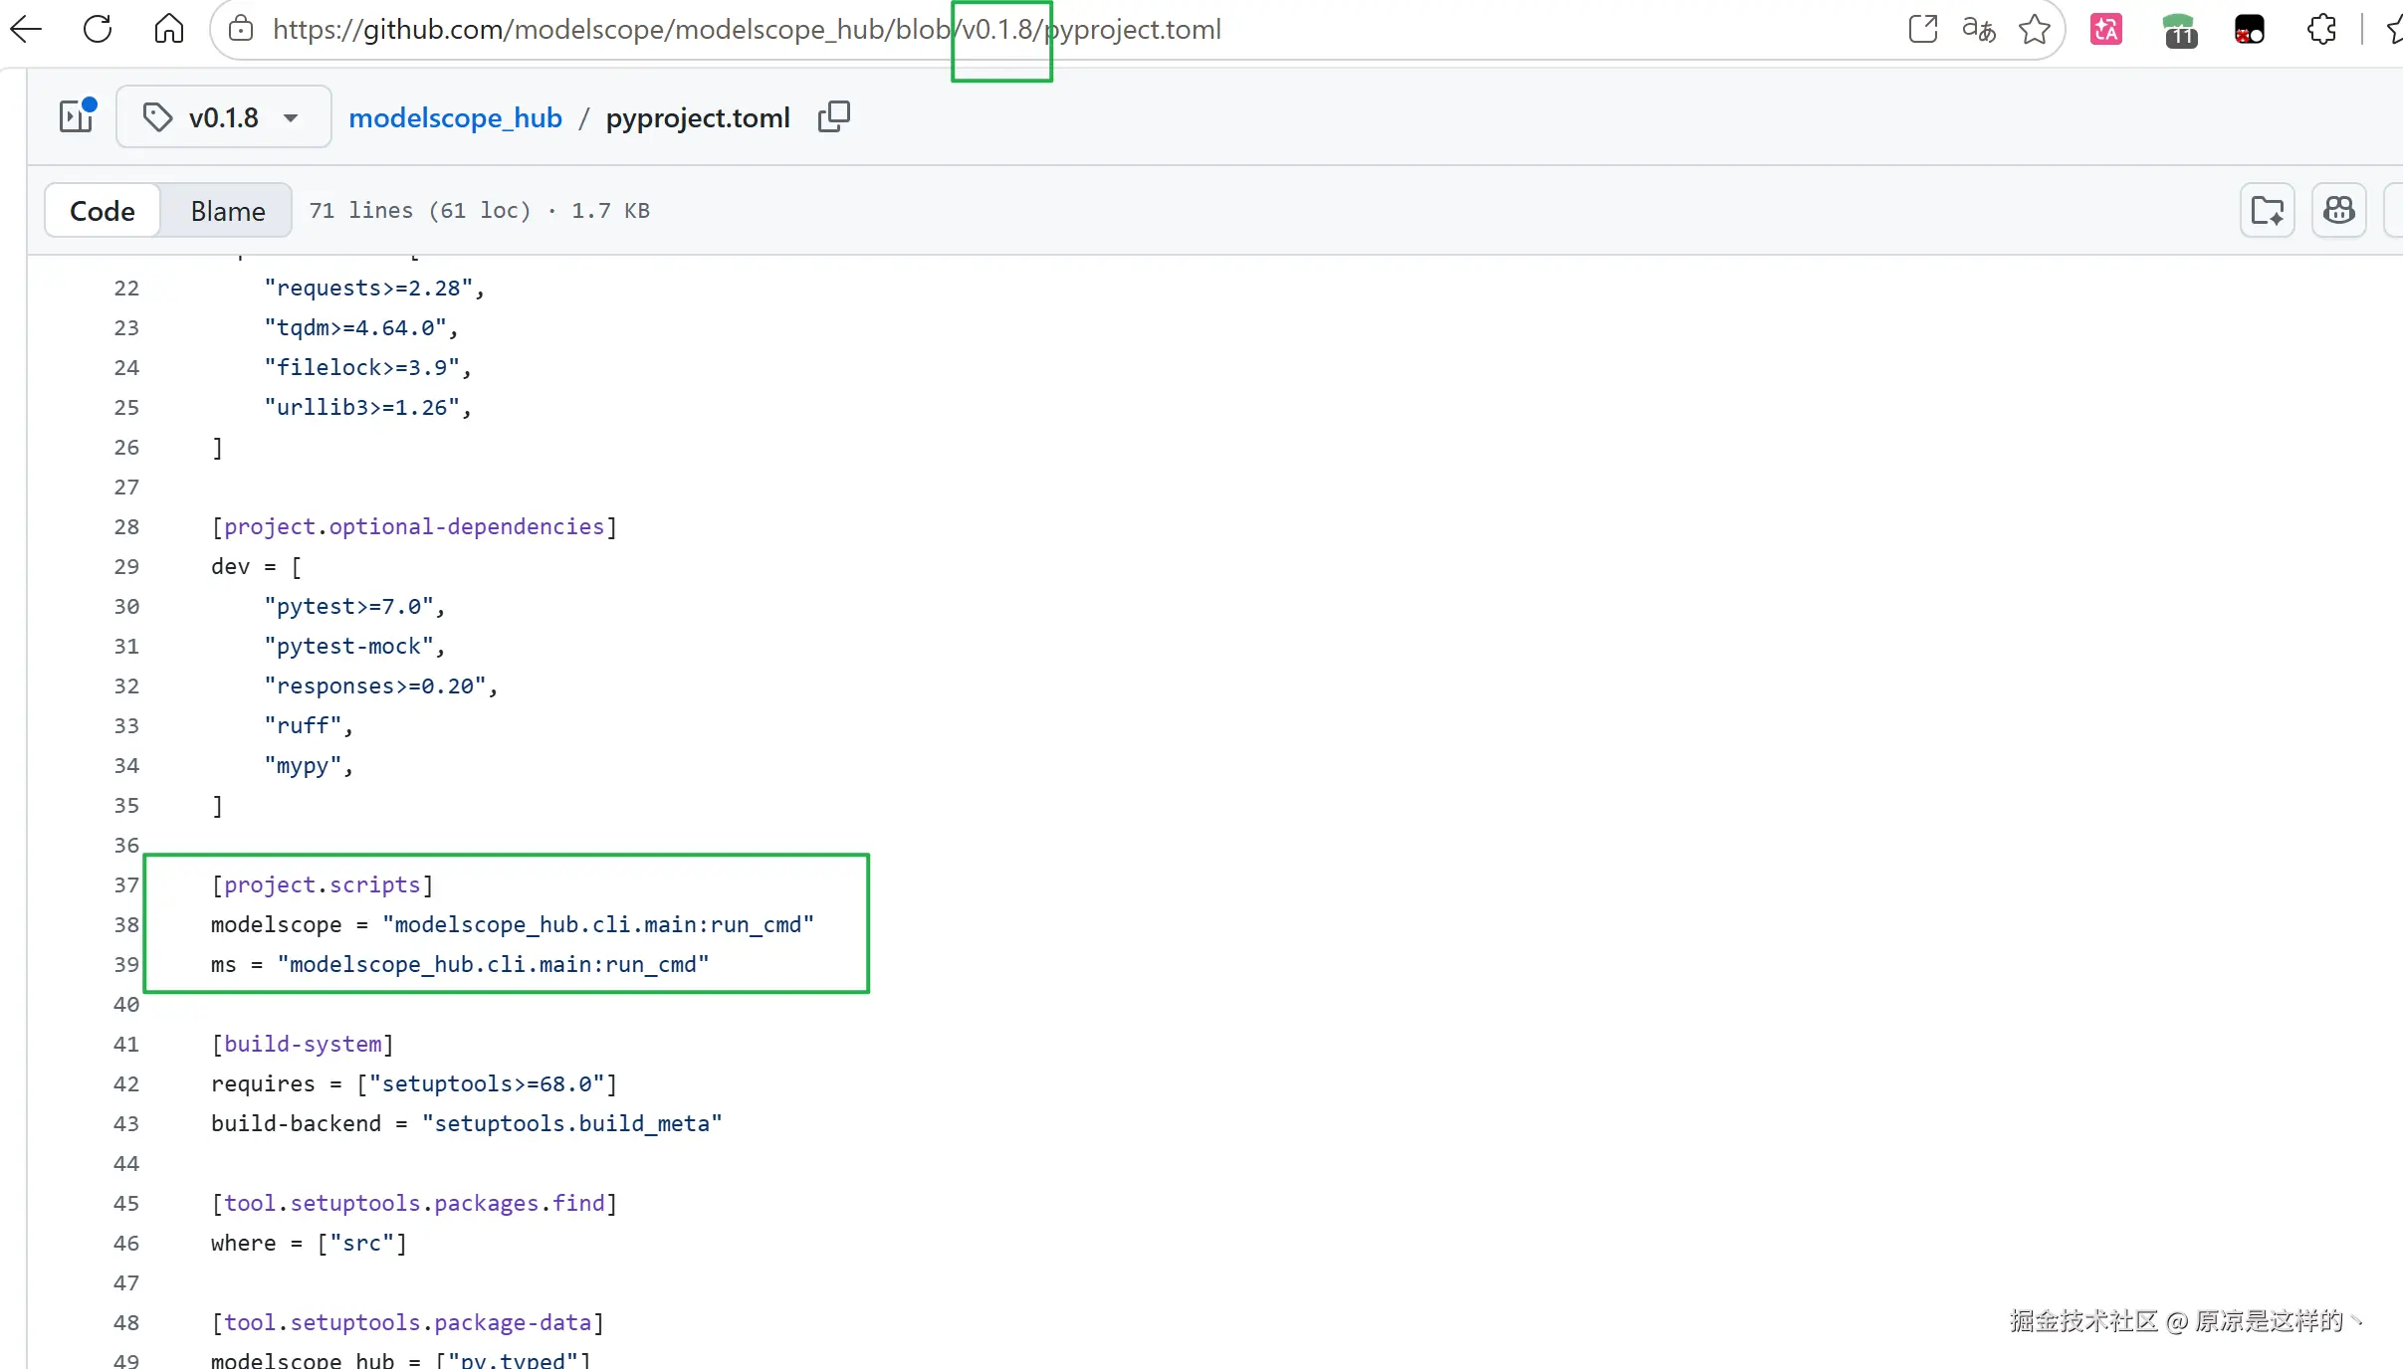Image resolution: width=2403 pixels, height=1369 pixels.
Task: Click the translate page icon
Action: point(1979,29)
